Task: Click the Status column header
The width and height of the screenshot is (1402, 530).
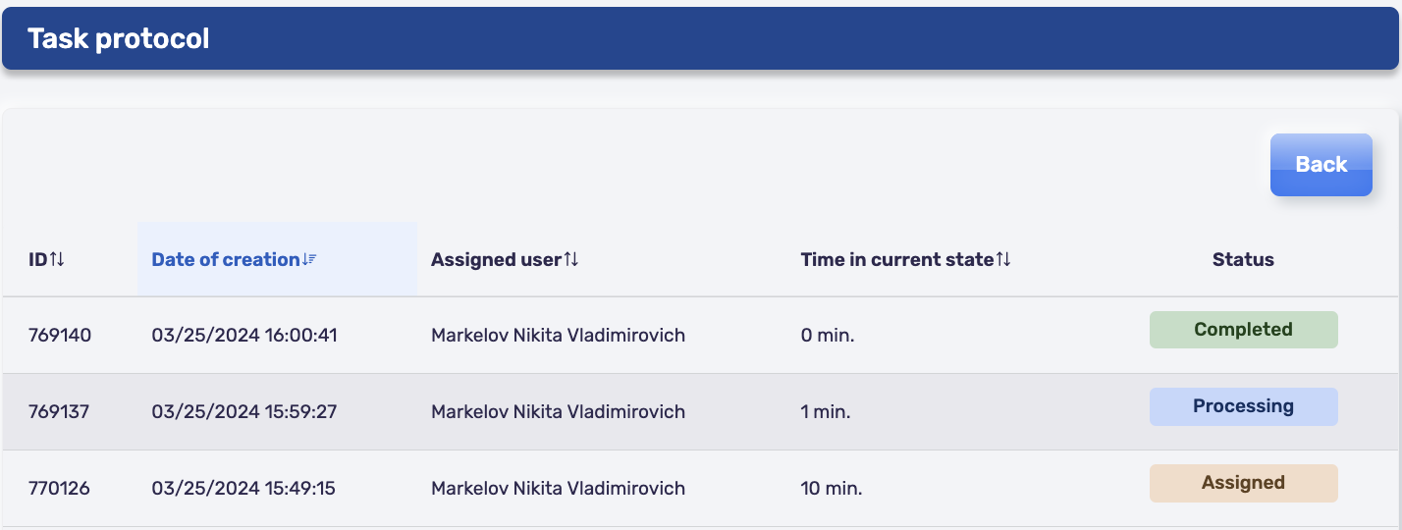Action: (x=1243, y=259)
